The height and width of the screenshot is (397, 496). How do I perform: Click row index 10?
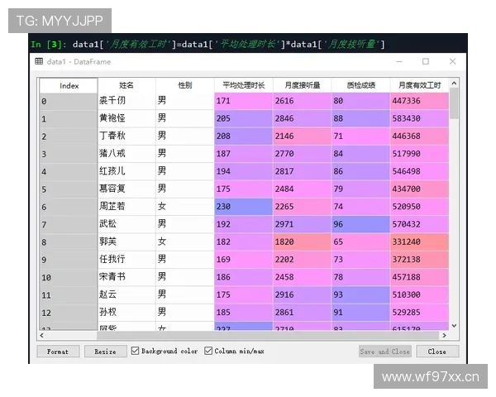pos(69,278)
